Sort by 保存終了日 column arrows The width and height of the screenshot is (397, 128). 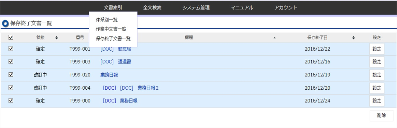click(x=353, y=38)
